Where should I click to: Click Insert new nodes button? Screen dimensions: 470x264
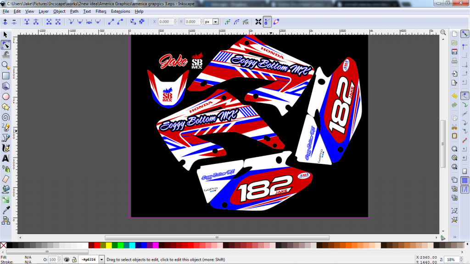pos(5,22)
